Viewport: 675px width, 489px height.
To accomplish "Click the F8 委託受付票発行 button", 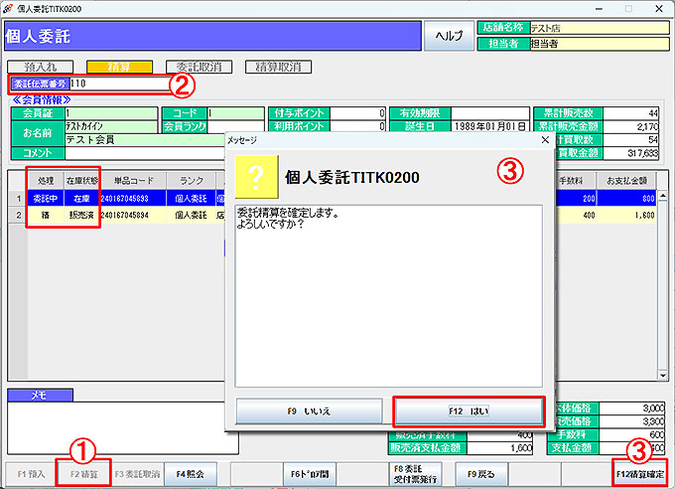I will [415, 474].
